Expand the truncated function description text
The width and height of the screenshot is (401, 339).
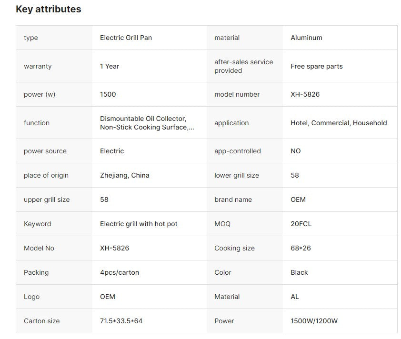pos(147,123)
